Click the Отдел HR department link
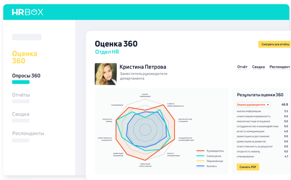Image resolution: width=291 pixels, height=180 pixels. tap(107, 52)
